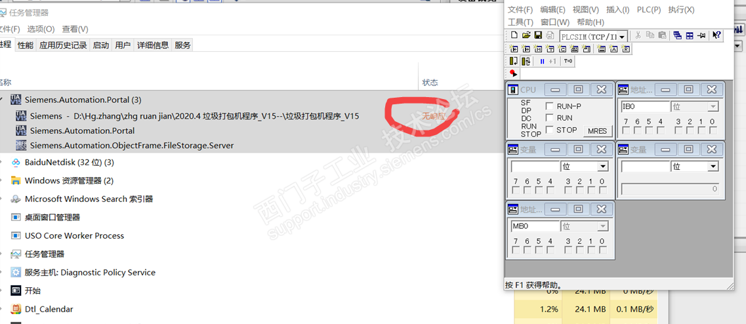746x324 pixels.
Task: Open a PLCSIM file with folder icon
Action: (x=526, y=35)
